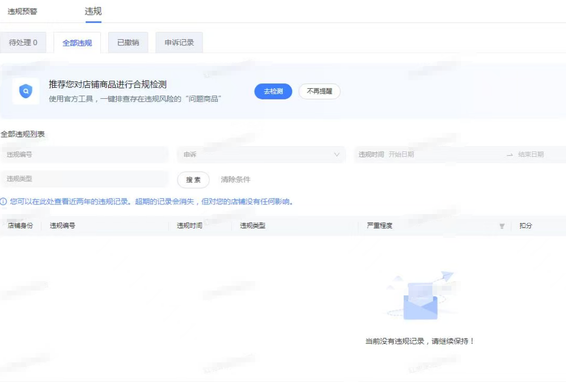Image resolution: width=566 pixels, height=382 pixels.
Task: Focus the 违规类型 filter field
Action: 84,179
